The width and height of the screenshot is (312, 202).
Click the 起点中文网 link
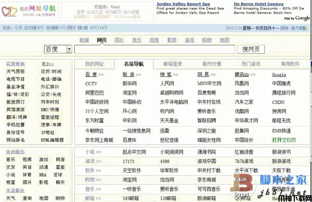(134, 152)
